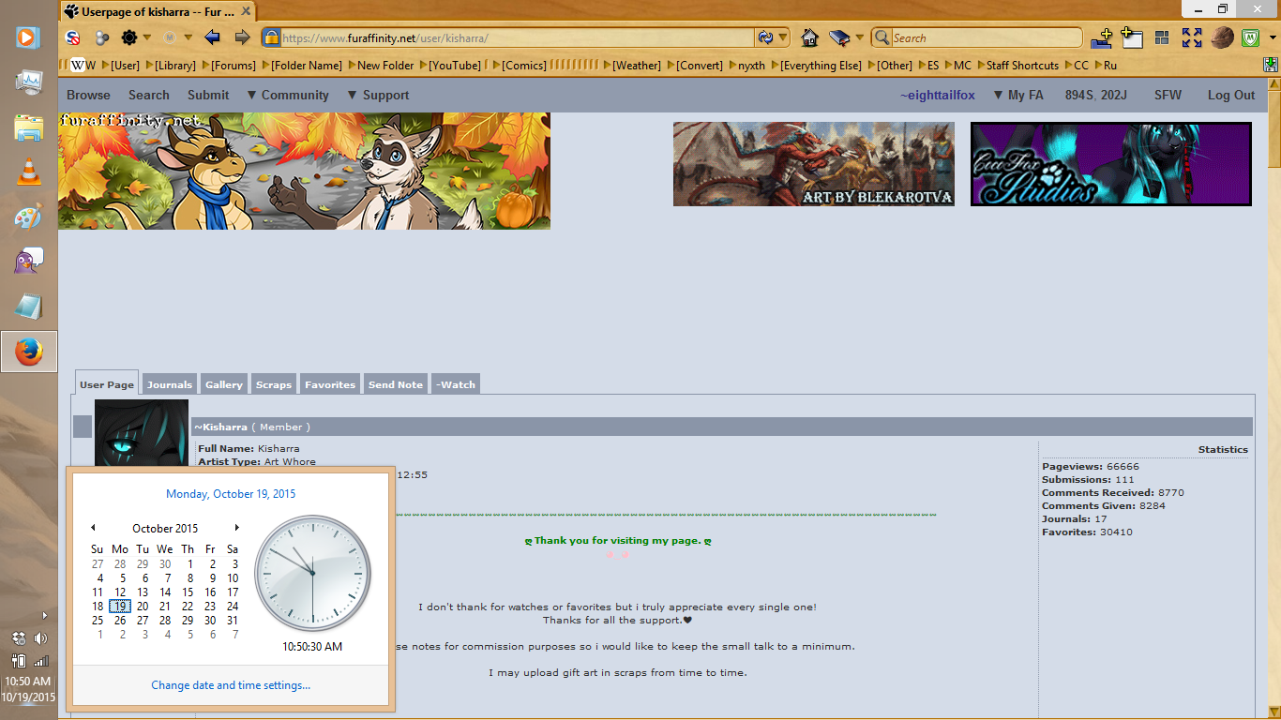Screen dimensions: 1281x720
Task: Open address bar history dropdown arrow
Action: click(x=783, y=37)
